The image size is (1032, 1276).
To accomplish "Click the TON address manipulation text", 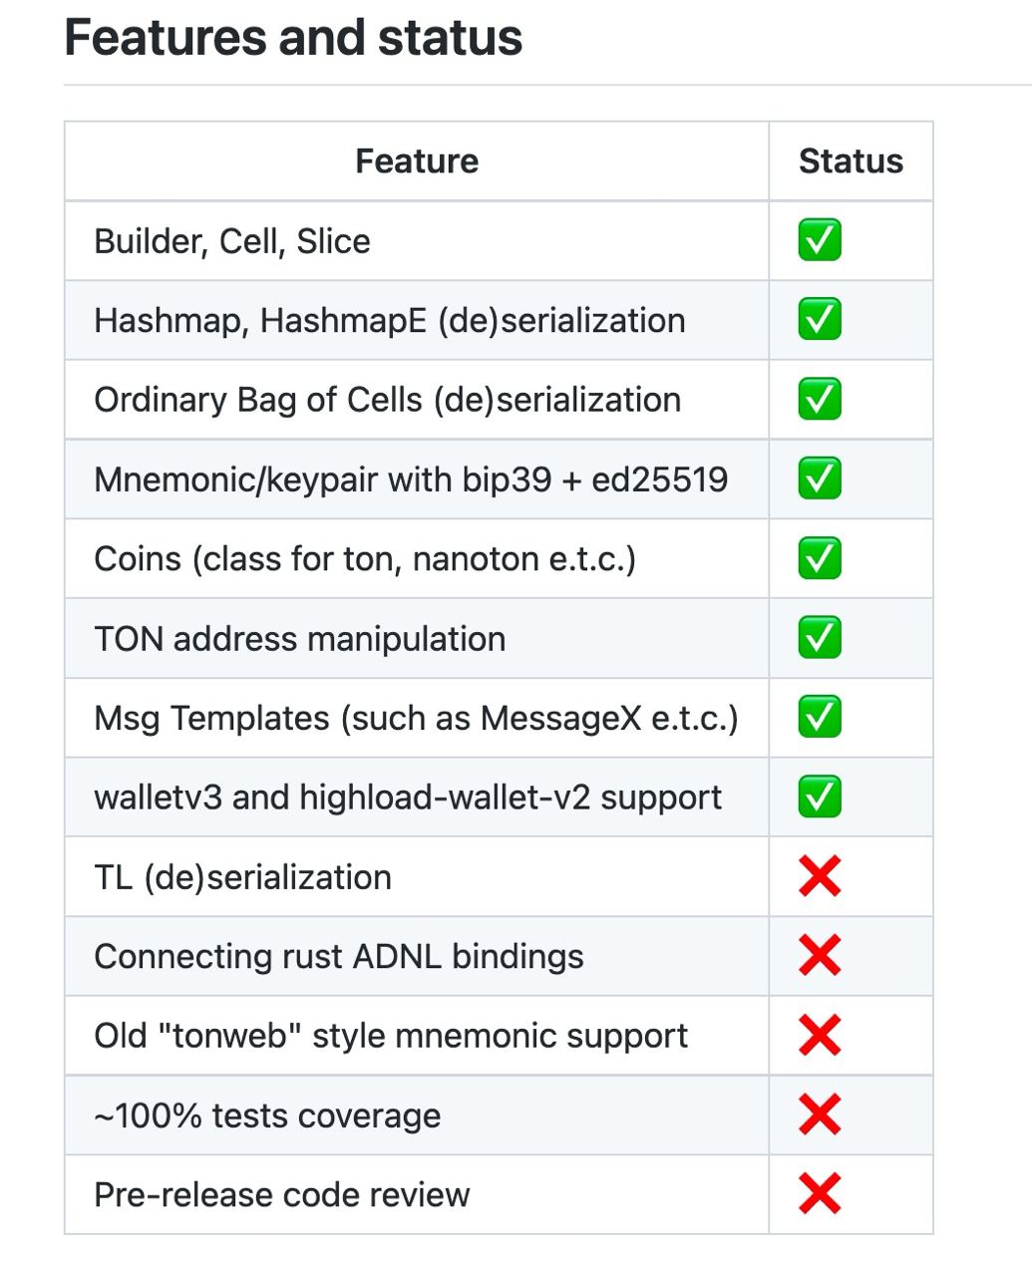I will pos(300,638).
